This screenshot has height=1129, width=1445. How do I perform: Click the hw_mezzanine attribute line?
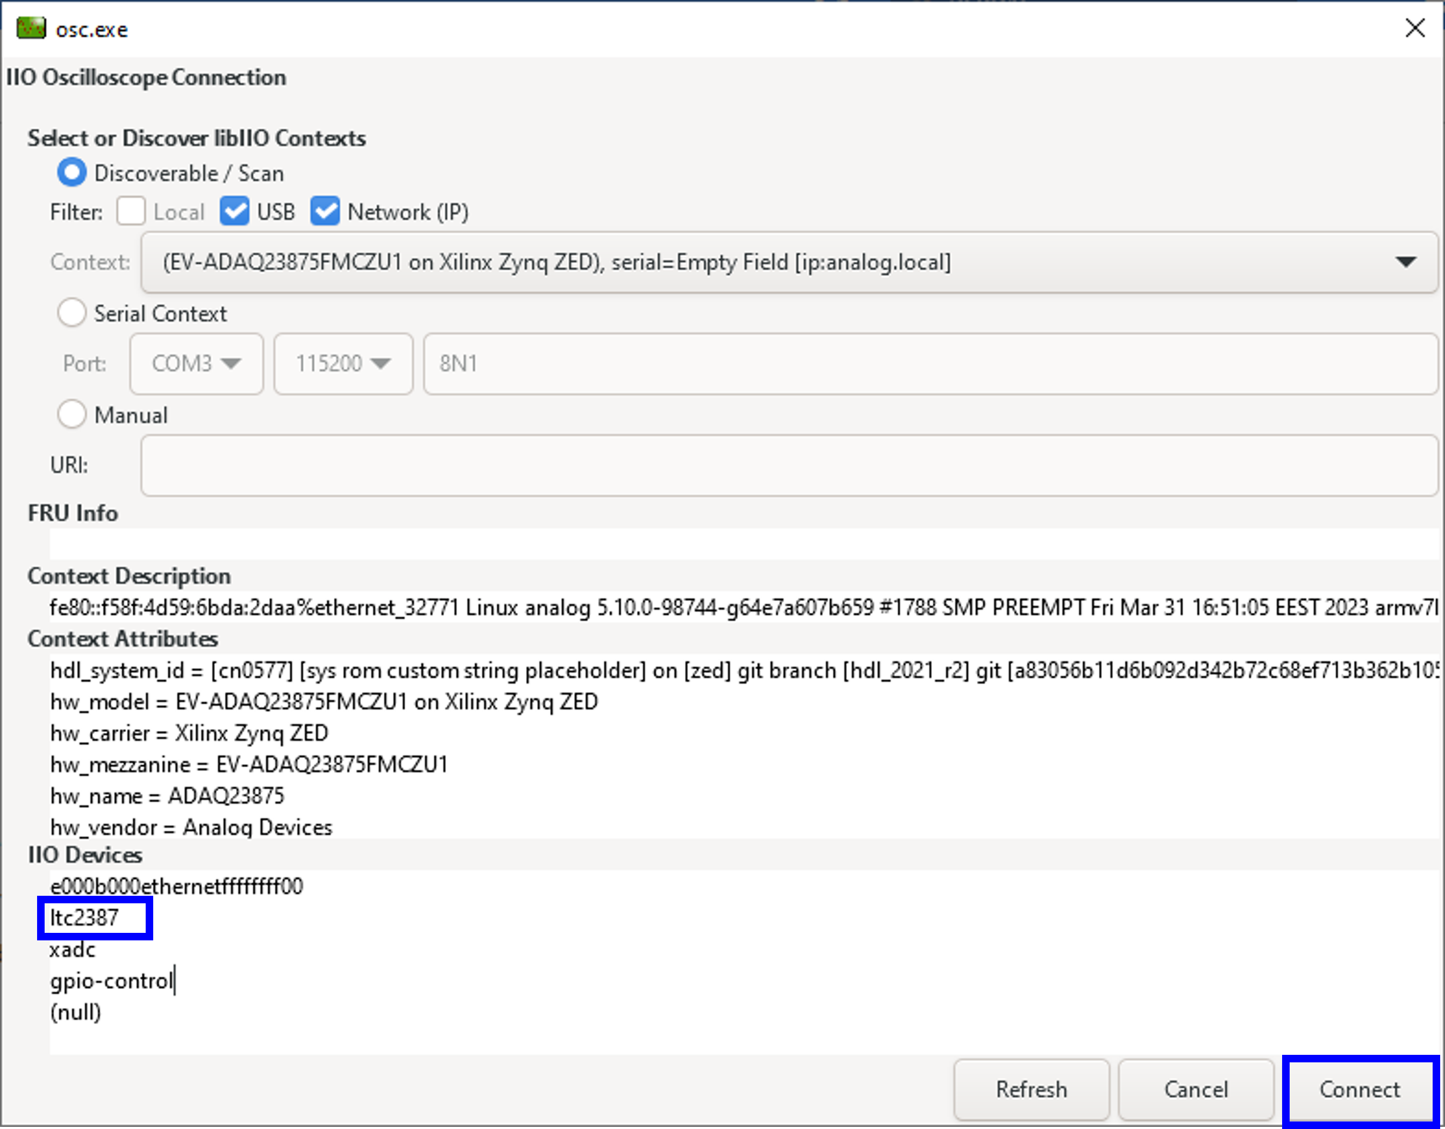pyautogui.click(x=249, y=764)
